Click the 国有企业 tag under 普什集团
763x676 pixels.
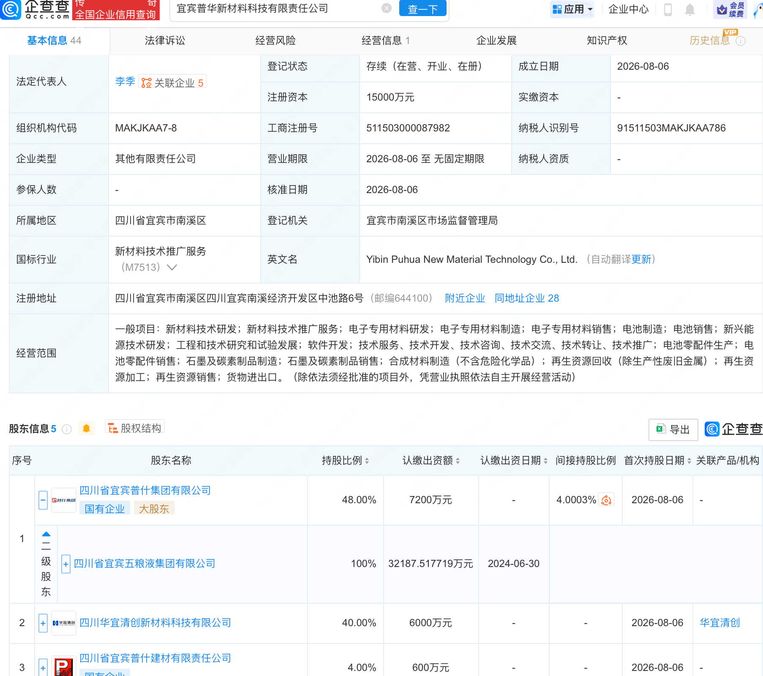(105, 509)
